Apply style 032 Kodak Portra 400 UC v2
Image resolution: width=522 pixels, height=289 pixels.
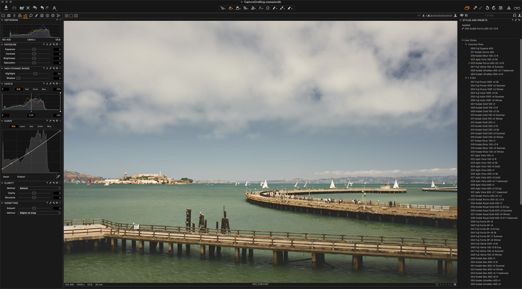(486, 196)
